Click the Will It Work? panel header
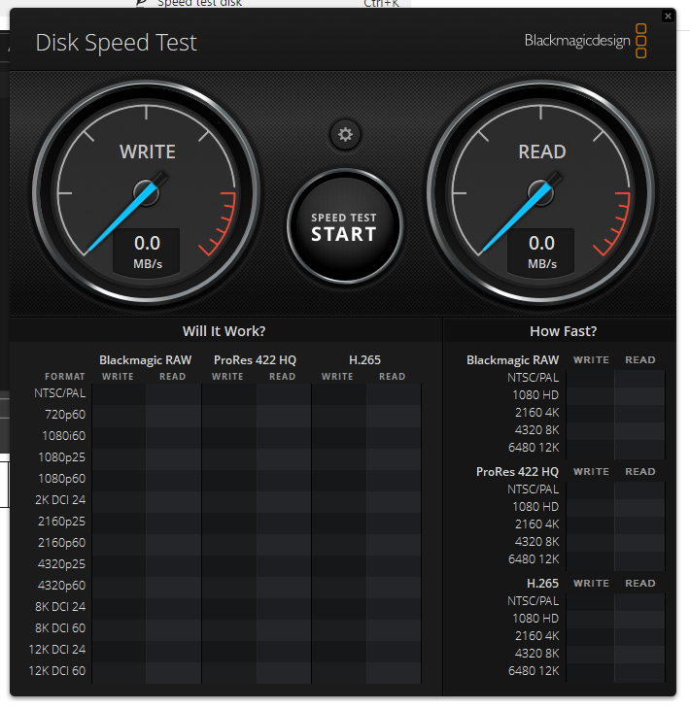Image resolution: width=690 pixels, height=709 pixels. point(224,331)
